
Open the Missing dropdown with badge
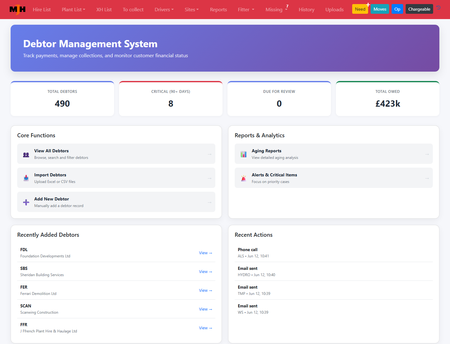pyautogui.click(x=277, y=9)
